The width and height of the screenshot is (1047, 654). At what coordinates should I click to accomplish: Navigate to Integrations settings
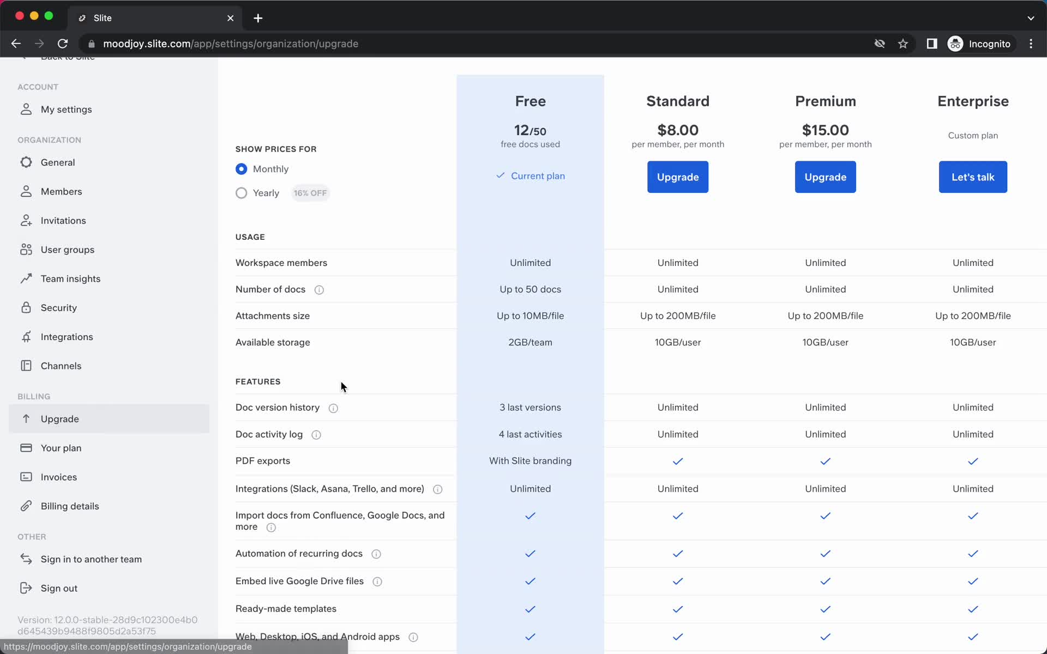pos(67,336)
